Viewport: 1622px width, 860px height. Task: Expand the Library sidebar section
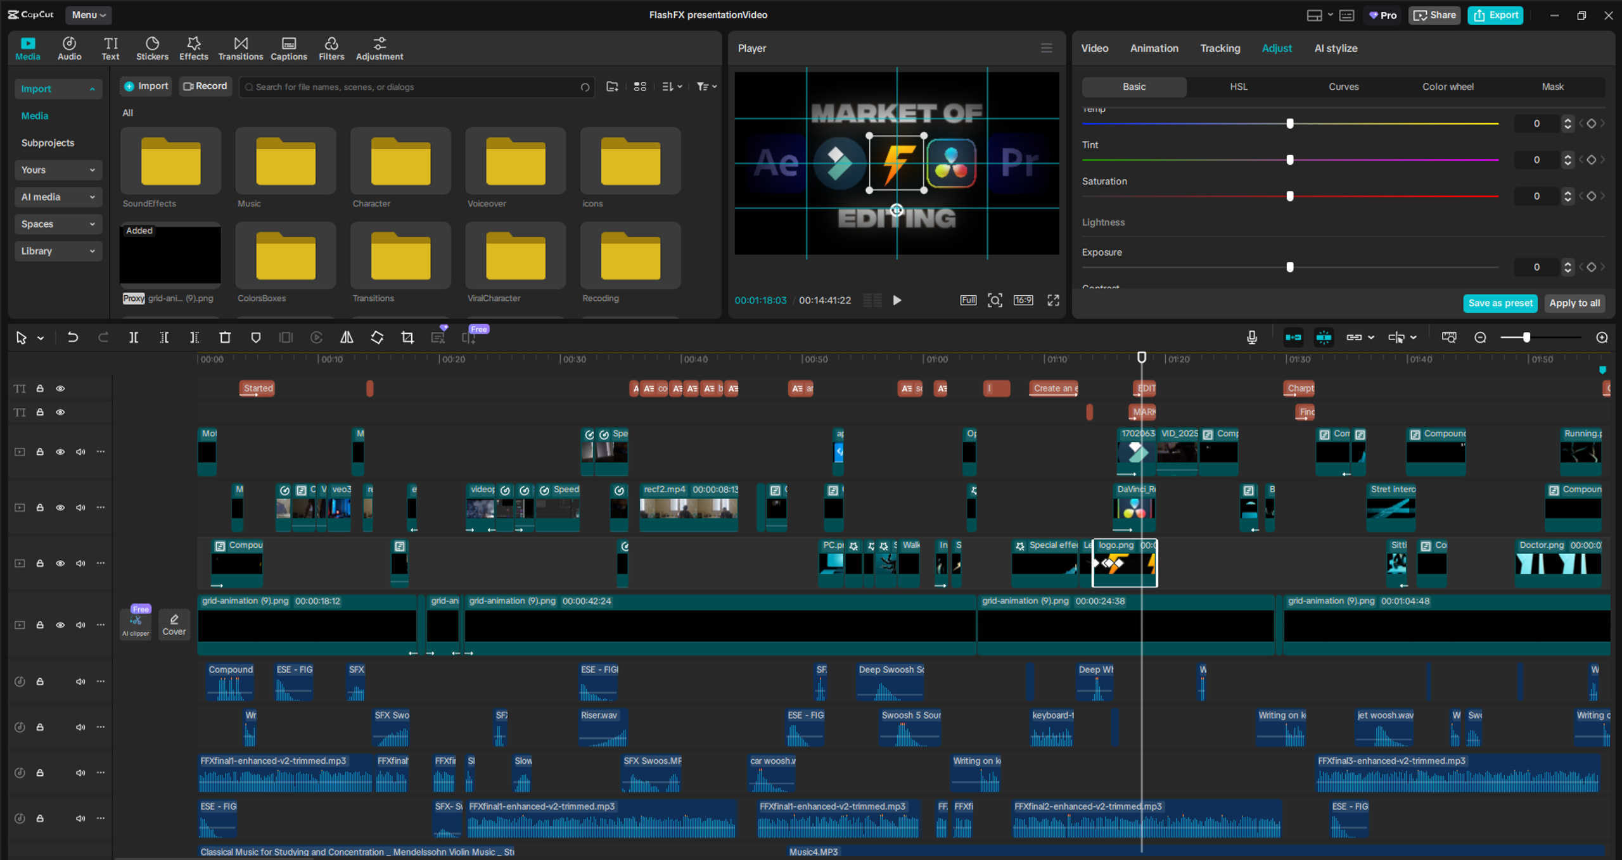(x=58, y=251)
